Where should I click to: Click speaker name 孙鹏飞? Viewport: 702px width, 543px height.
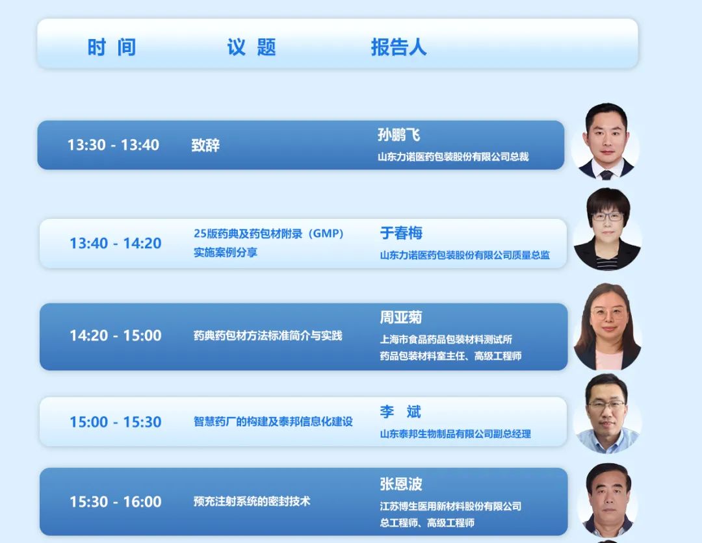coord(398,134)
